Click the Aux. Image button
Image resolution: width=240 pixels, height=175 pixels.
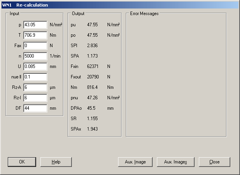click(x=135, y=162)
